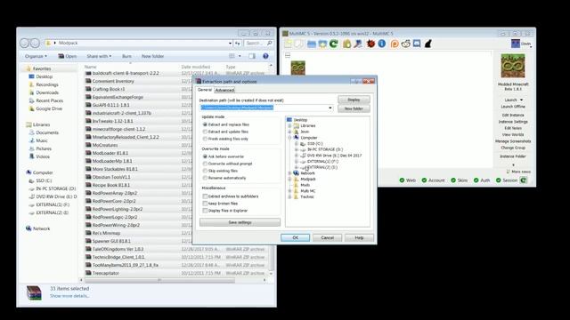Click Help in extraction dialog

359,237
